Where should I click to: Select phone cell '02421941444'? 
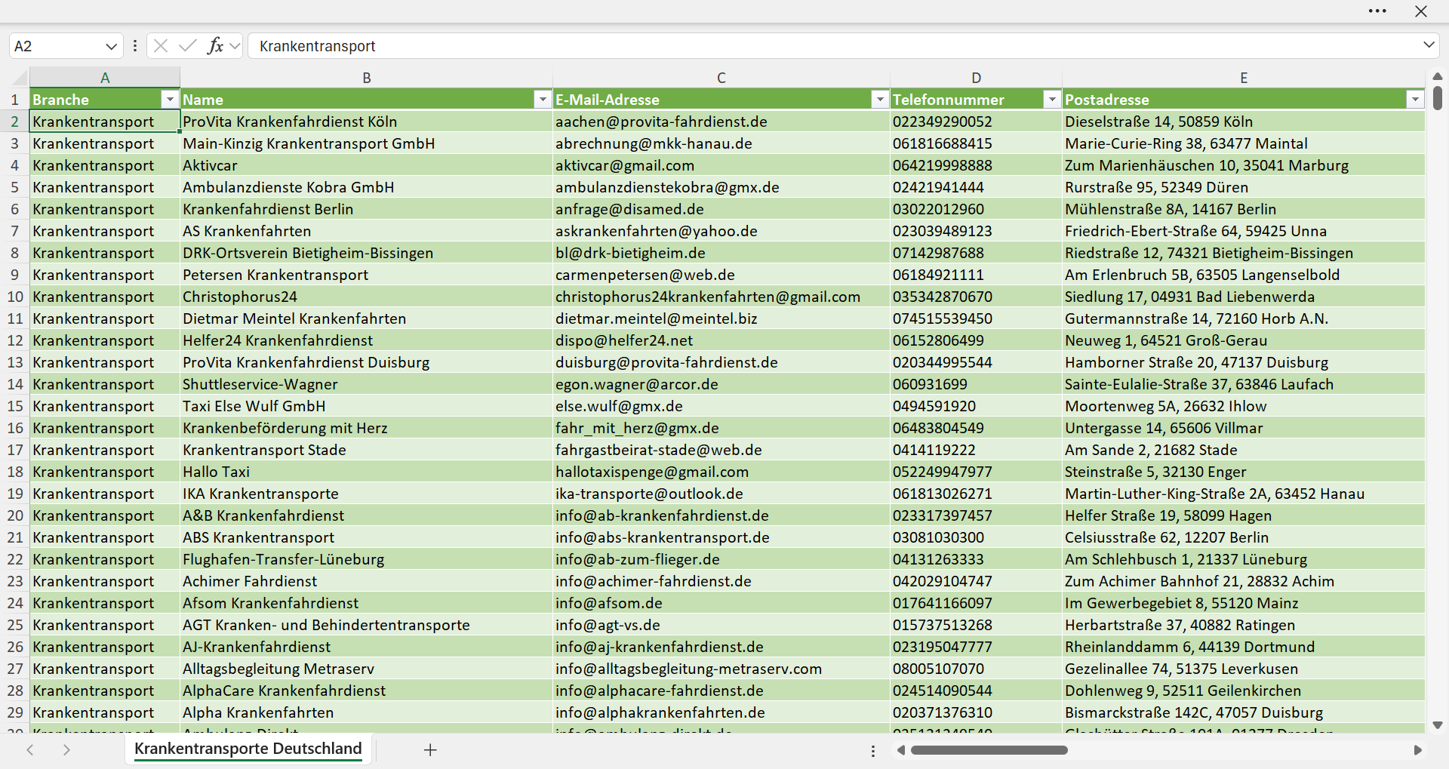977,187
